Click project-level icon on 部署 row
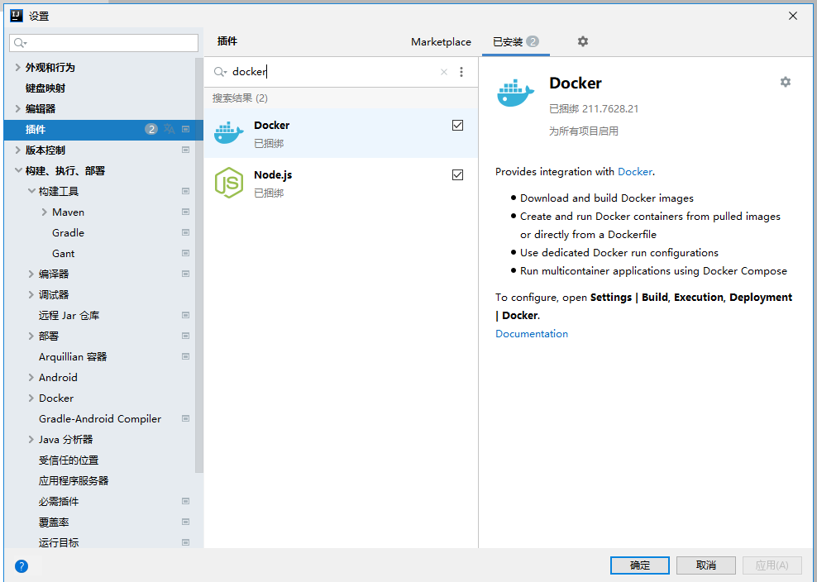 [185, 336]
